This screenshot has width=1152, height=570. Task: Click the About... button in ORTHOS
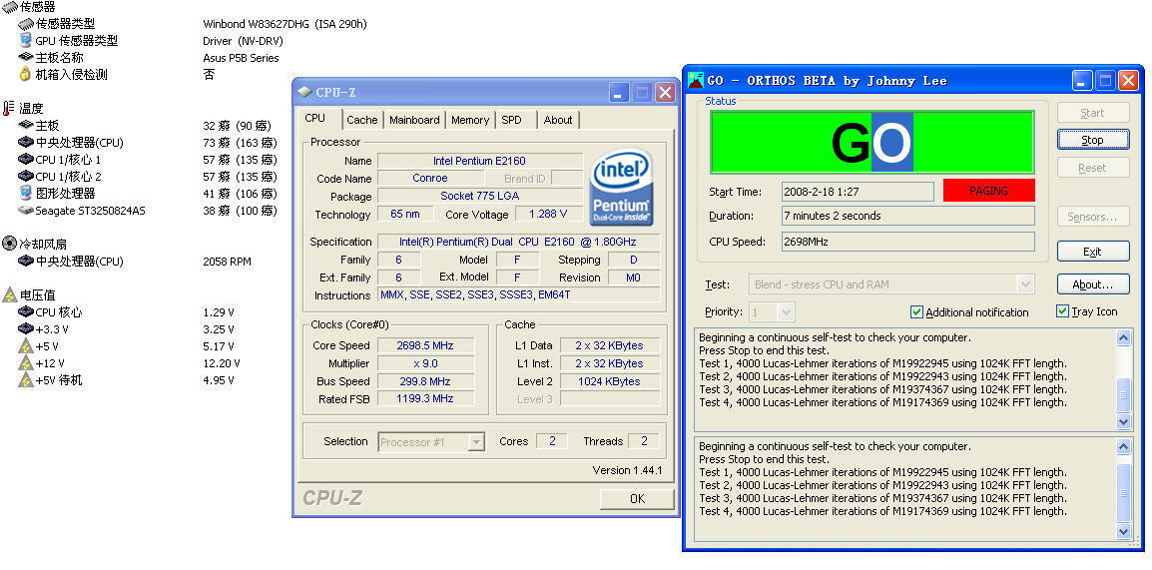[x=1092, y=285]
